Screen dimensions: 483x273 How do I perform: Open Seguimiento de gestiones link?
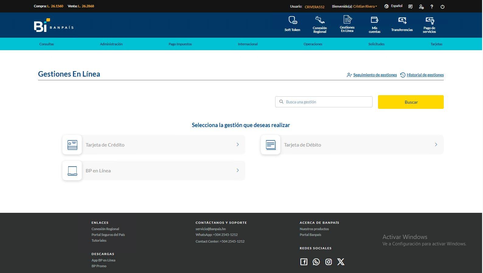[x=375, y=75]
